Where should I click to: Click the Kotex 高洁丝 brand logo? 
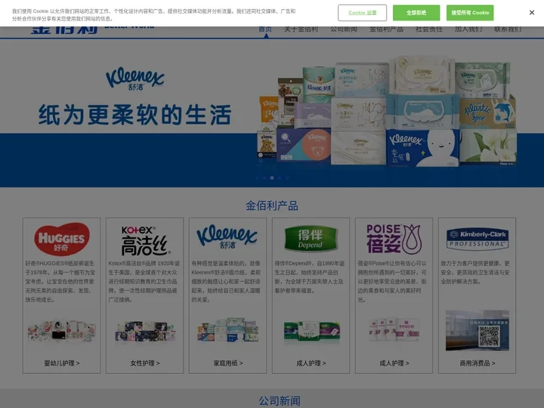tap(145, 240)
